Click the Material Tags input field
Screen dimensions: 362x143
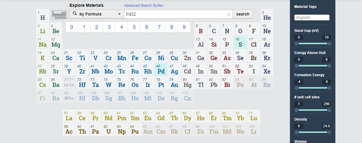coord(312,18)
